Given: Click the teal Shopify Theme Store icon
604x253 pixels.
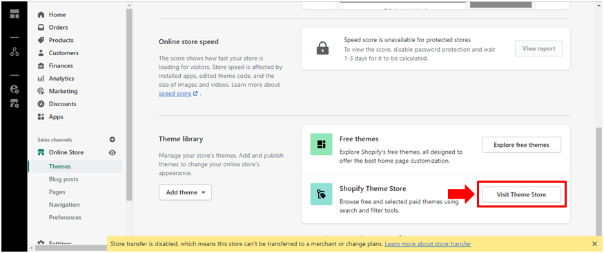Looking at the screenshot, I should point(321,194).
